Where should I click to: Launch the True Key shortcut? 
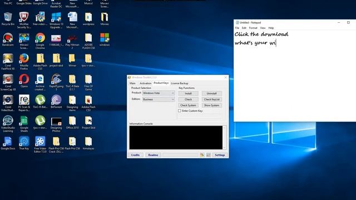pyautogui.click(x=24, y=143)
